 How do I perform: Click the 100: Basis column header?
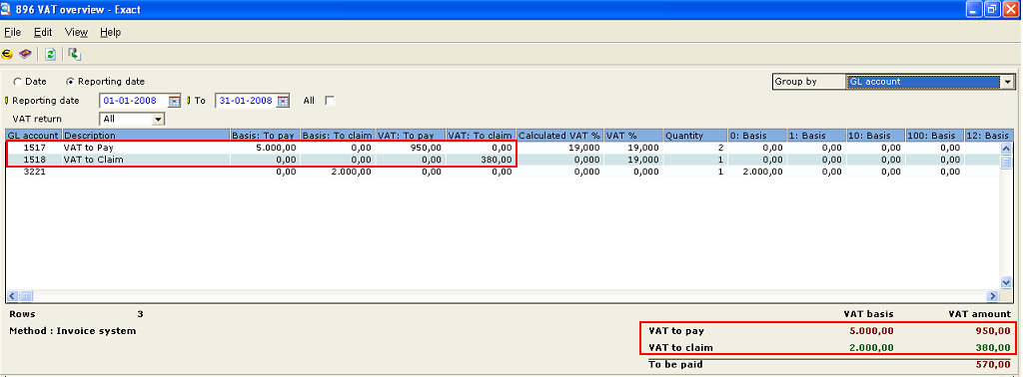coord(935,136)
